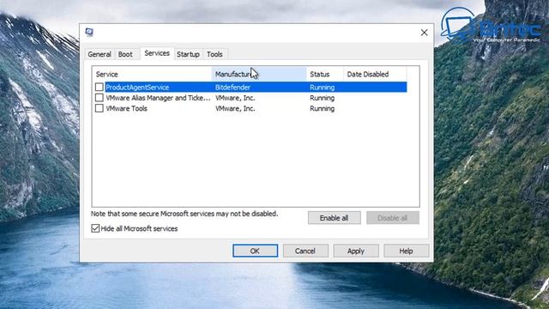Confirm with the OK button
The width and height of the screenshot is (549, 309).
click(256, 251)
